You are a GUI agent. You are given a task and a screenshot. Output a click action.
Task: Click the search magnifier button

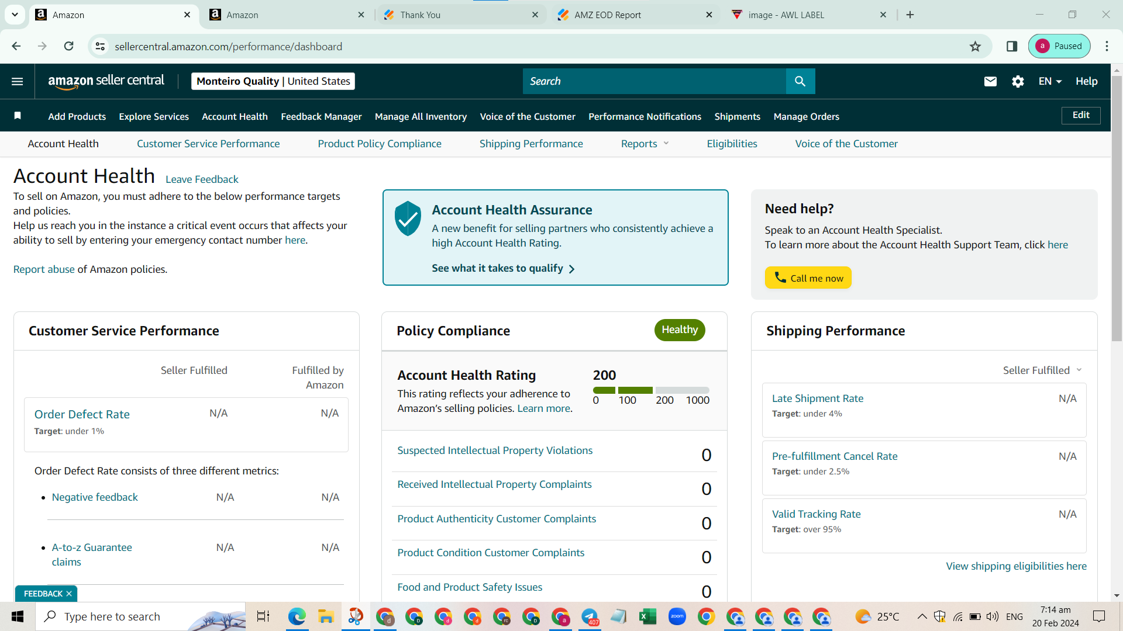[x=800, y=81]
